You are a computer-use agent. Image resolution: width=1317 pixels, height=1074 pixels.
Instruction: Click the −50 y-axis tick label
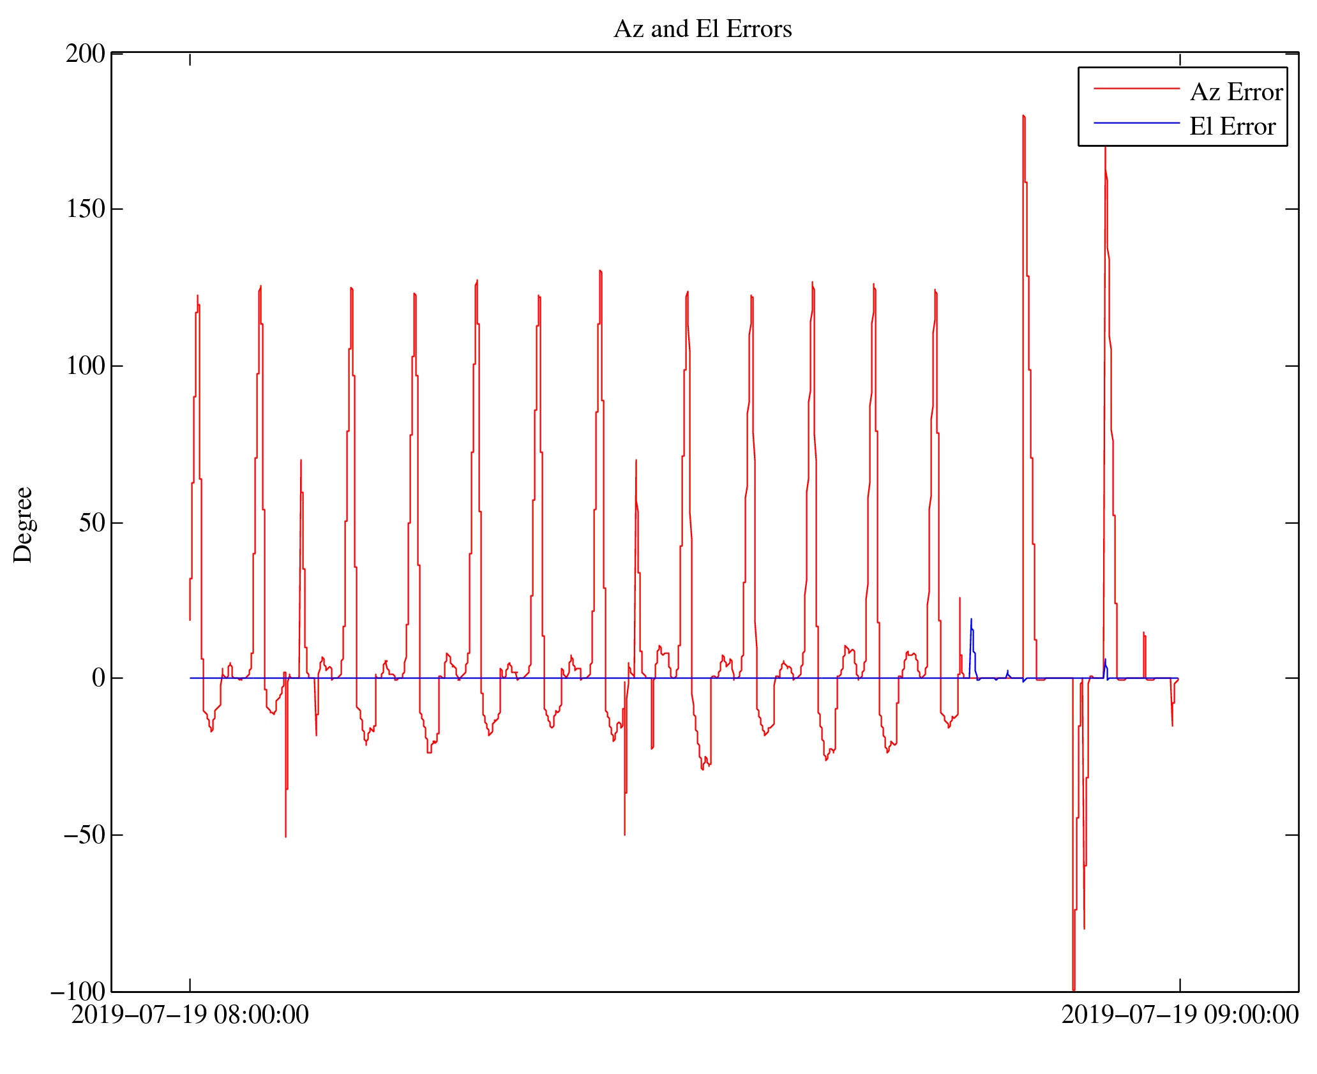tap(84, 835)
